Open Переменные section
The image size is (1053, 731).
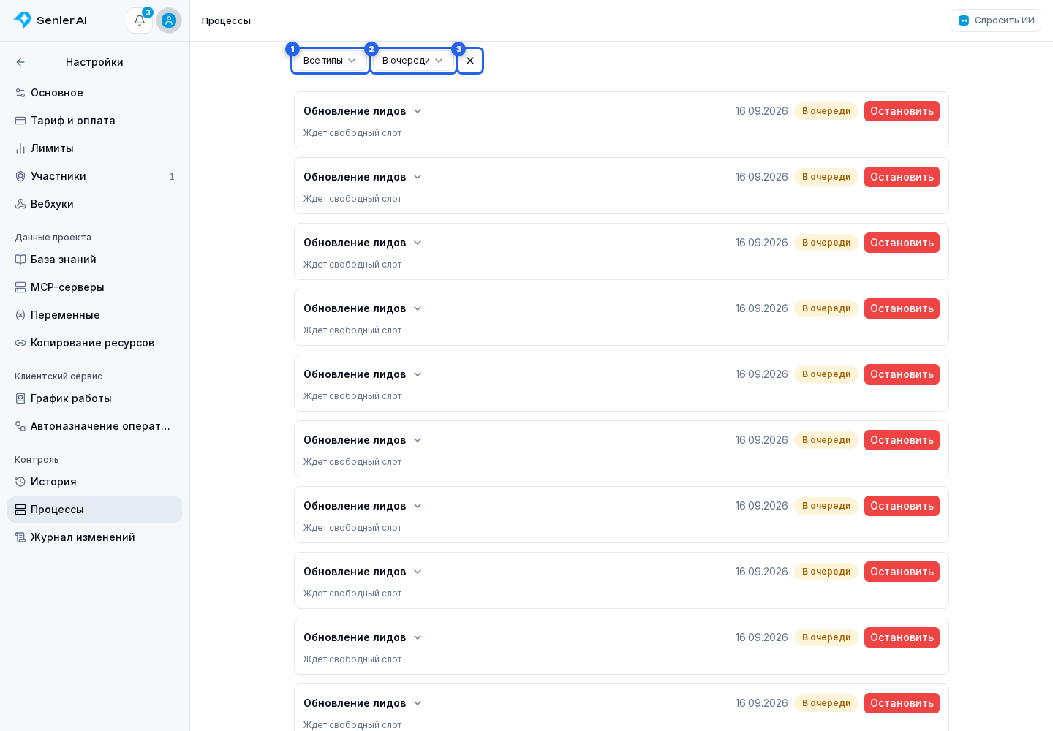(94, 315)
